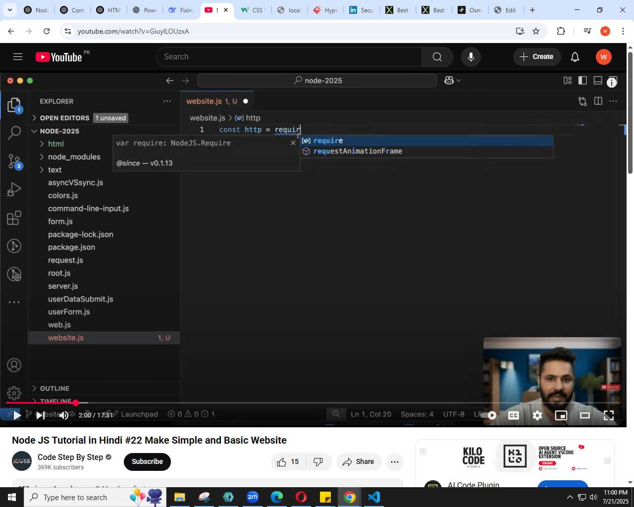Open YouTube notifications bell
This screenshot has width=634, height=507.
575,57
